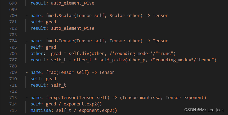Click frexp.Tensor in the name line
228x115 pixels.
pos(60,98)
